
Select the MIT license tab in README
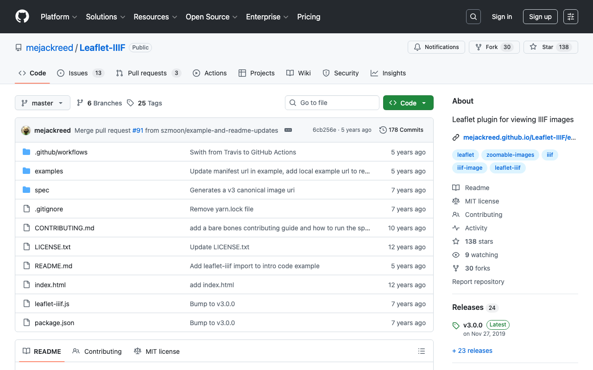157,351
